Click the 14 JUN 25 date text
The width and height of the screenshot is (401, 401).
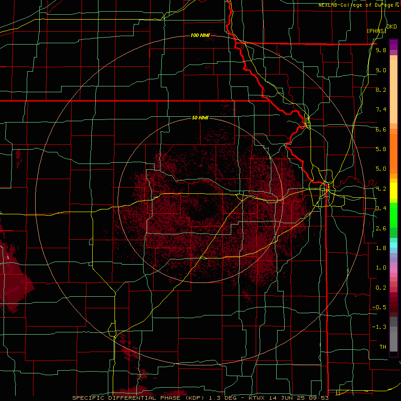[286, 398]
